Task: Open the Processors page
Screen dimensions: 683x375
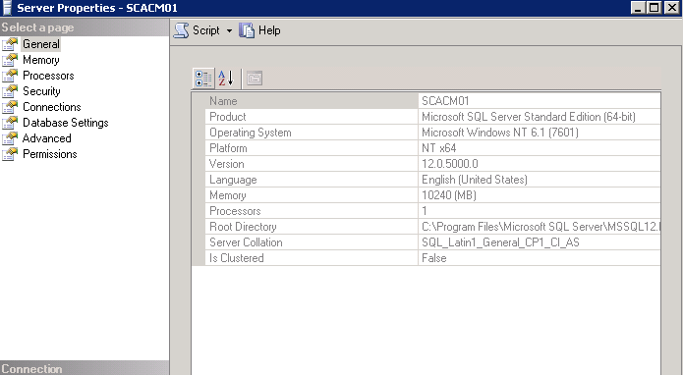Action: (48, 76)
